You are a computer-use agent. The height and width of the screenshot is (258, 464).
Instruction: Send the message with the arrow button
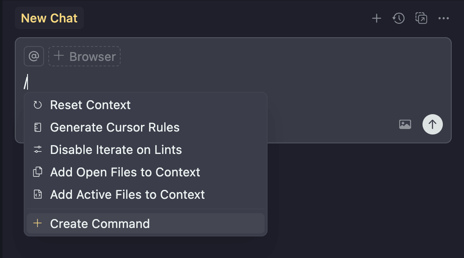click(432, 124)
